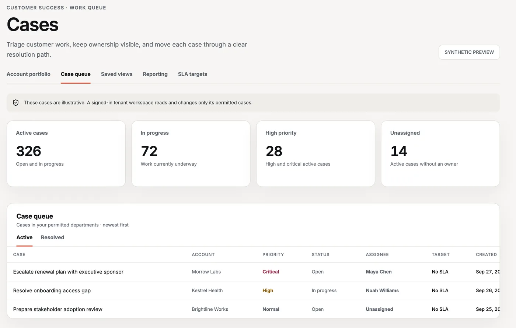This screenshot has height=328, width=516.
Task: Click No SLA in Morrow Labs row
Action: 440,272
